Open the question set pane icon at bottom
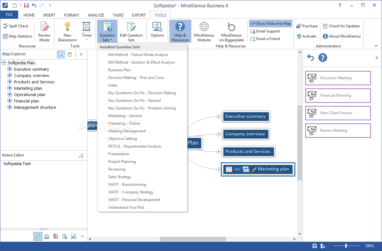The image size is (382, 251). click(x=65, y=236)
